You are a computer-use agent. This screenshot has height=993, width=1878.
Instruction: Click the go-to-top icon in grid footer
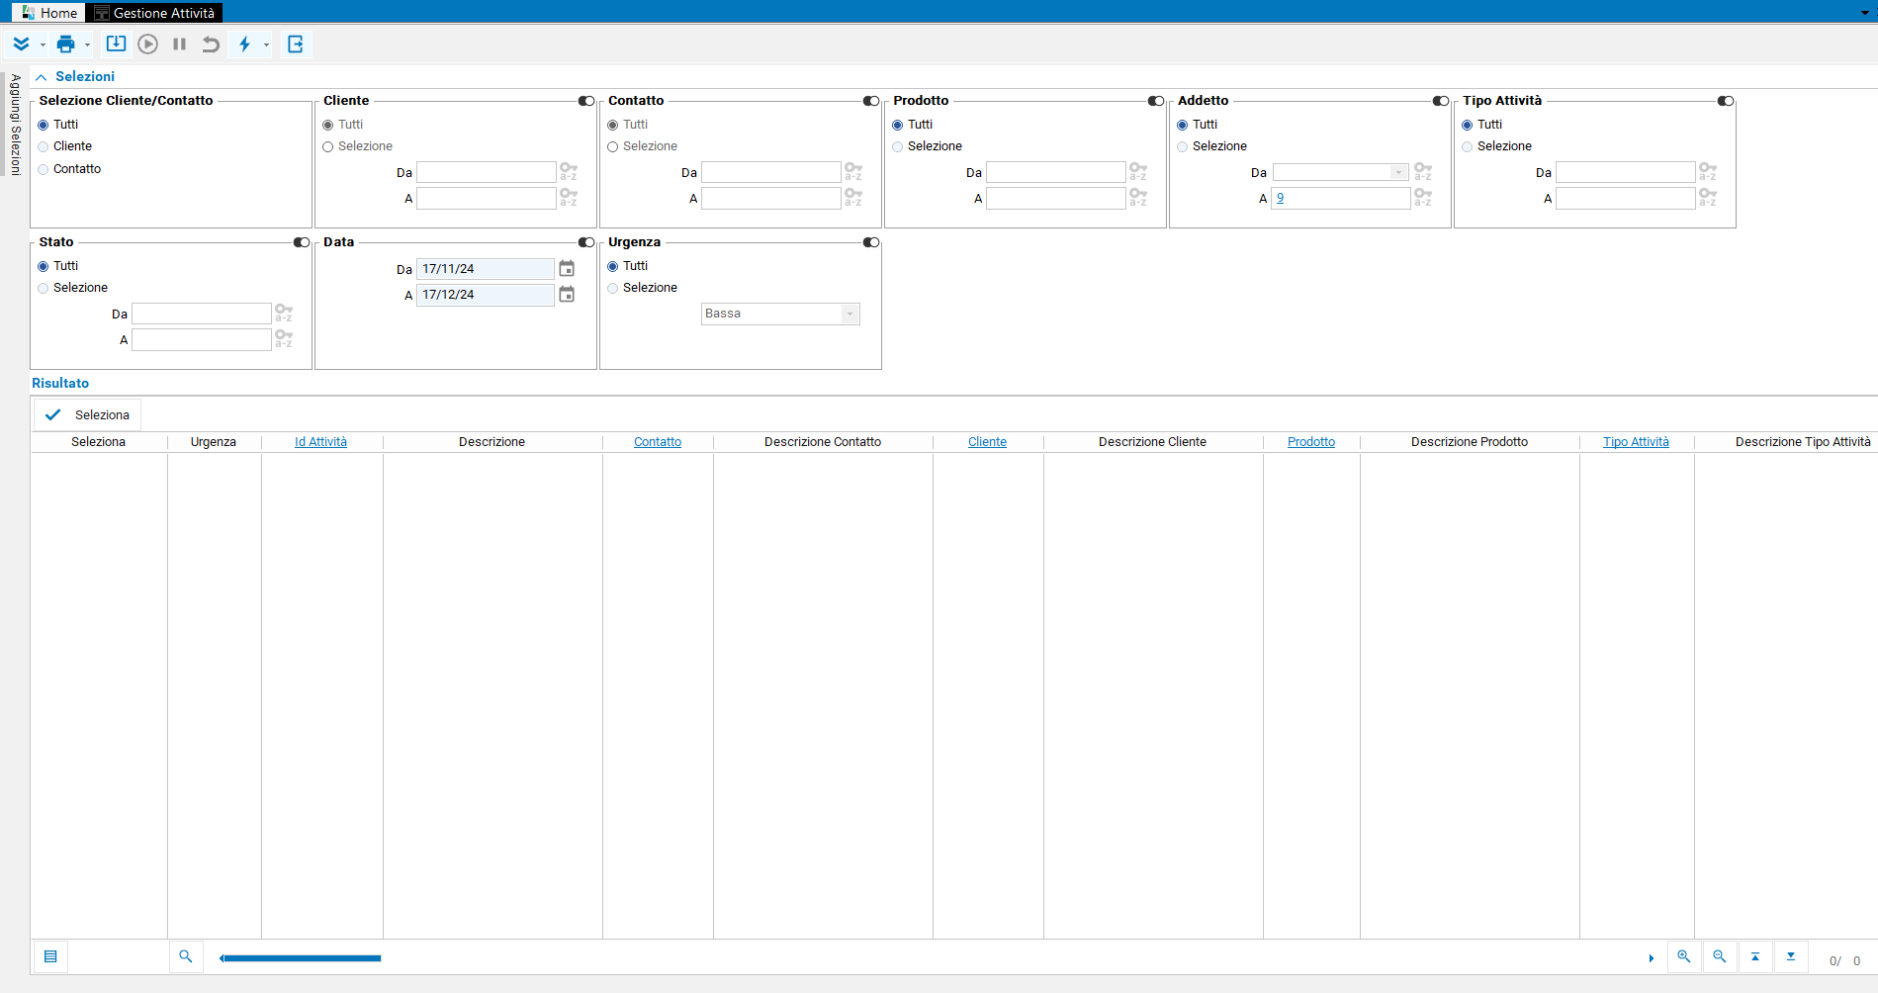coord(1755,956)
